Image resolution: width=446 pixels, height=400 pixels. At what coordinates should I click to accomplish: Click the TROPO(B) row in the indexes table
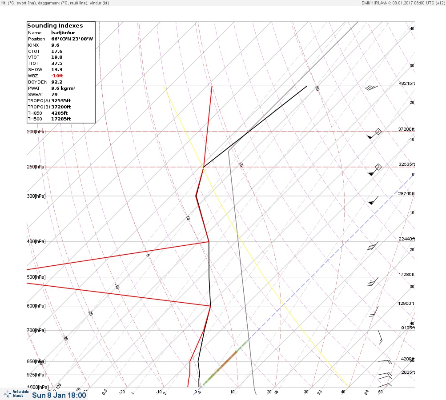[x=49, y=107]
